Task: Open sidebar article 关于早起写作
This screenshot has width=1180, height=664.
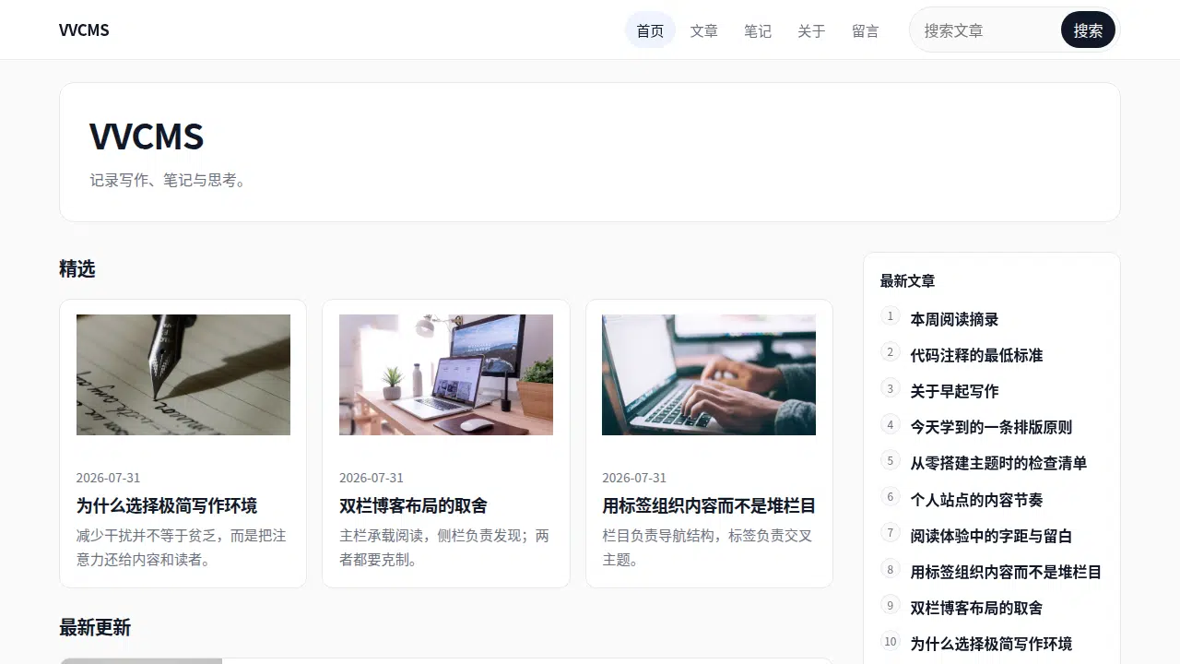Action: click(x=954, y=391)
